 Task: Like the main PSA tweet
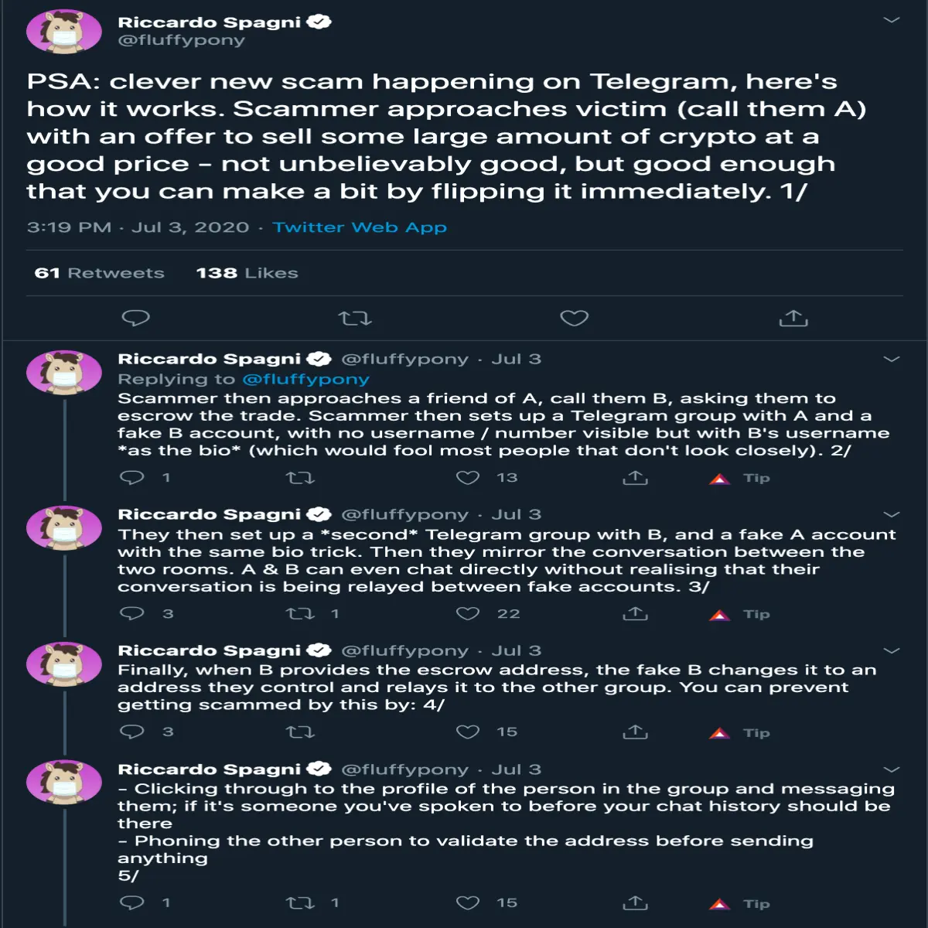pos(574,318)
